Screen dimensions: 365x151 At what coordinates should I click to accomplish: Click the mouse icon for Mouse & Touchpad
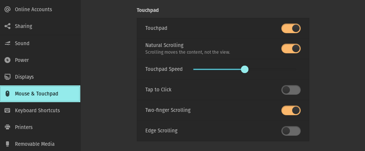7,94
